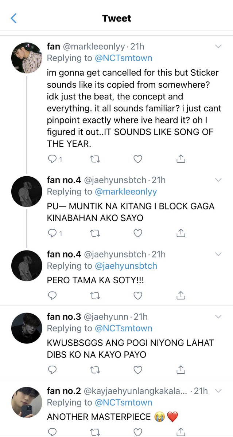Open options chevron on fan no.3's tweet
Image resolution: width=233 pixels, height=437 pixels.
tap(218, 317)
